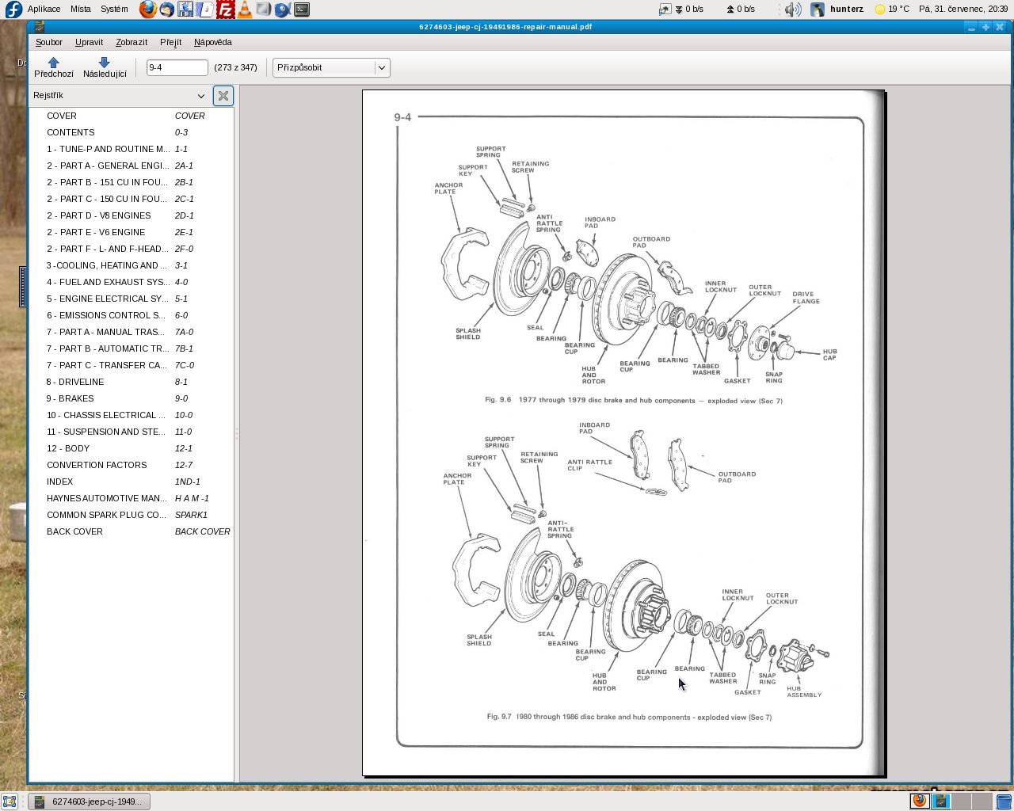The height and width of the screenshot is (811, 1014).
Task: Open the Přizpůsobit zoom dropdown arrow
Action: (382, 68)
